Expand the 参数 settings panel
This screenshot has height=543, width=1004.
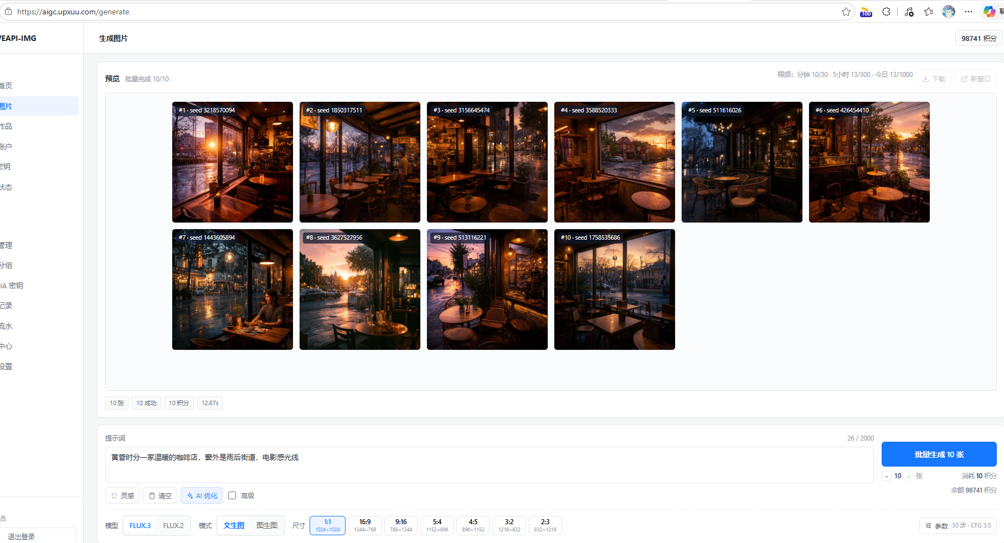(x=958, y=526)
